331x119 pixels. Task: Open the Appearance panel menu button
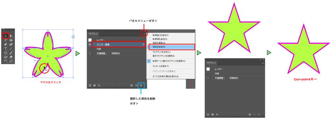point(144,34)
